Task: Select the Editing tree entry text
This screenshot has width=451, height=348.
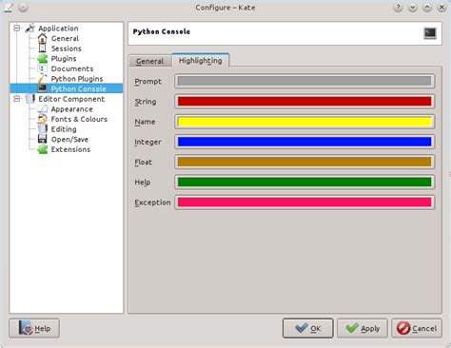Action: 64,129
